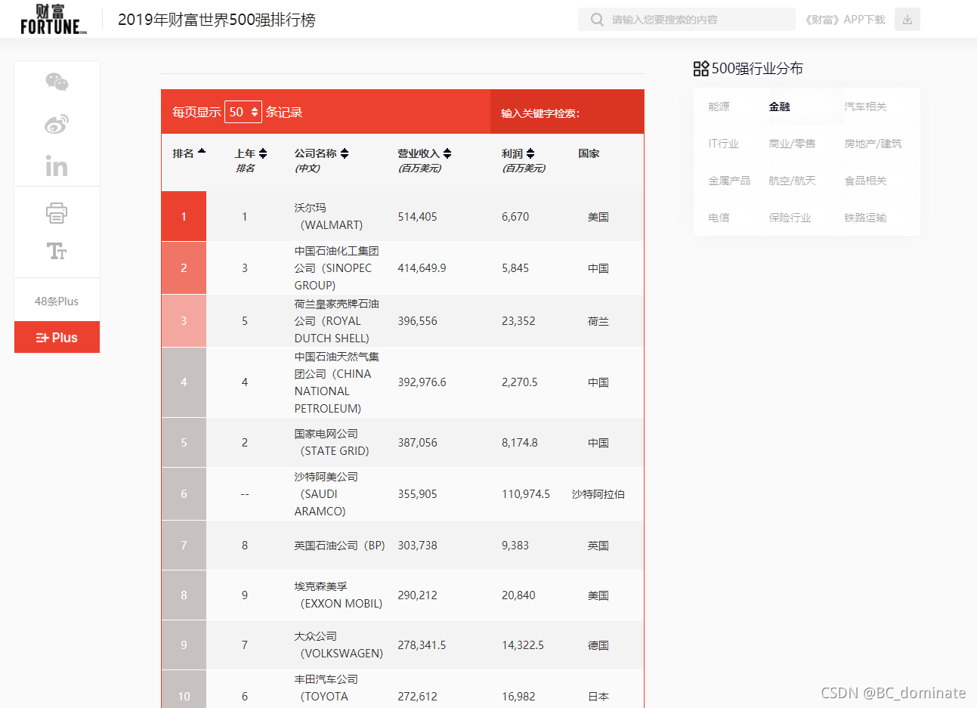
Task: Sort by 利润 column
Action: [530, 153]
